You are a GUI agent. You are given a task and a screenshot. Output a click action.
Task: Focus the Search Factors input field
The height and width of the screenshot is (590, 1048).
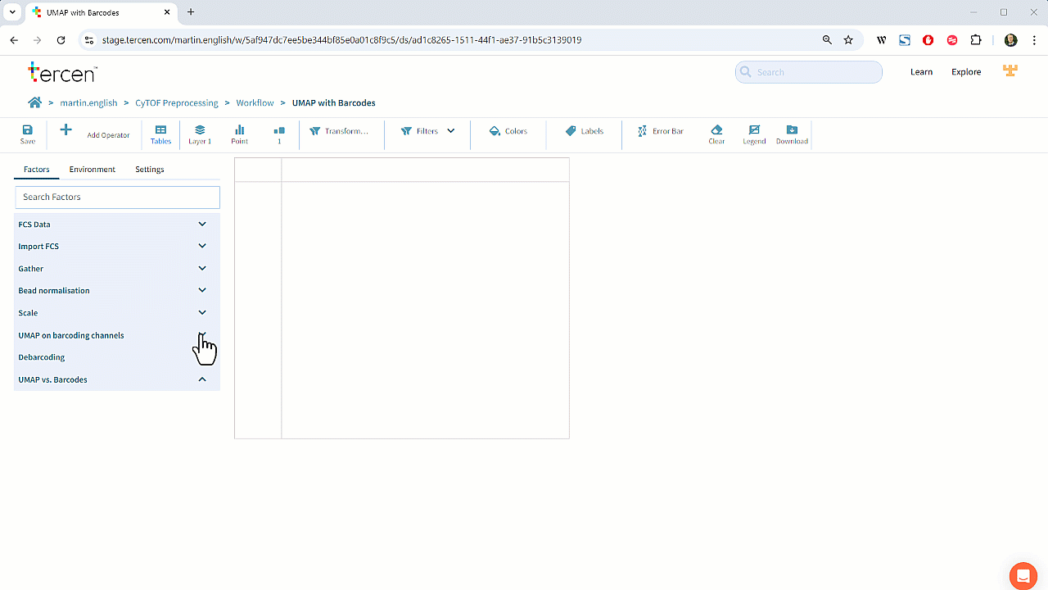(x=118, y=197)
